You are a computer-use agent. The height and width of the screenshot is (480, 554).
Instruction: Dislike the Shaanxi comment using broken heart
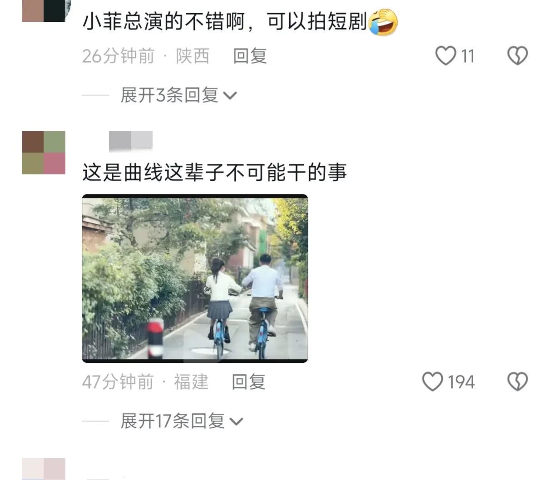(517, 56)
